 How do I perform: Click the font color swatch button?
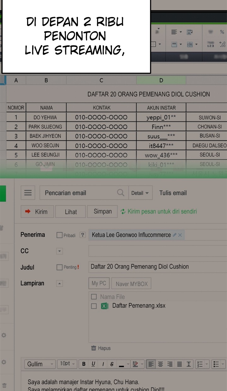[121, 364]
